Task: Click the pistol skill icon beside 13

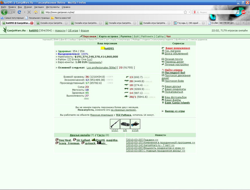Action: pyautogui.click(x=127, y=77)
